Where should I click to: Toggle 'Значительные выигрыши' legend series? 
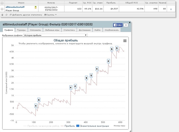click(93, 126)
